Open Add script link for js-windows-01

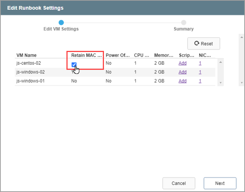click(x=182, y=81)
